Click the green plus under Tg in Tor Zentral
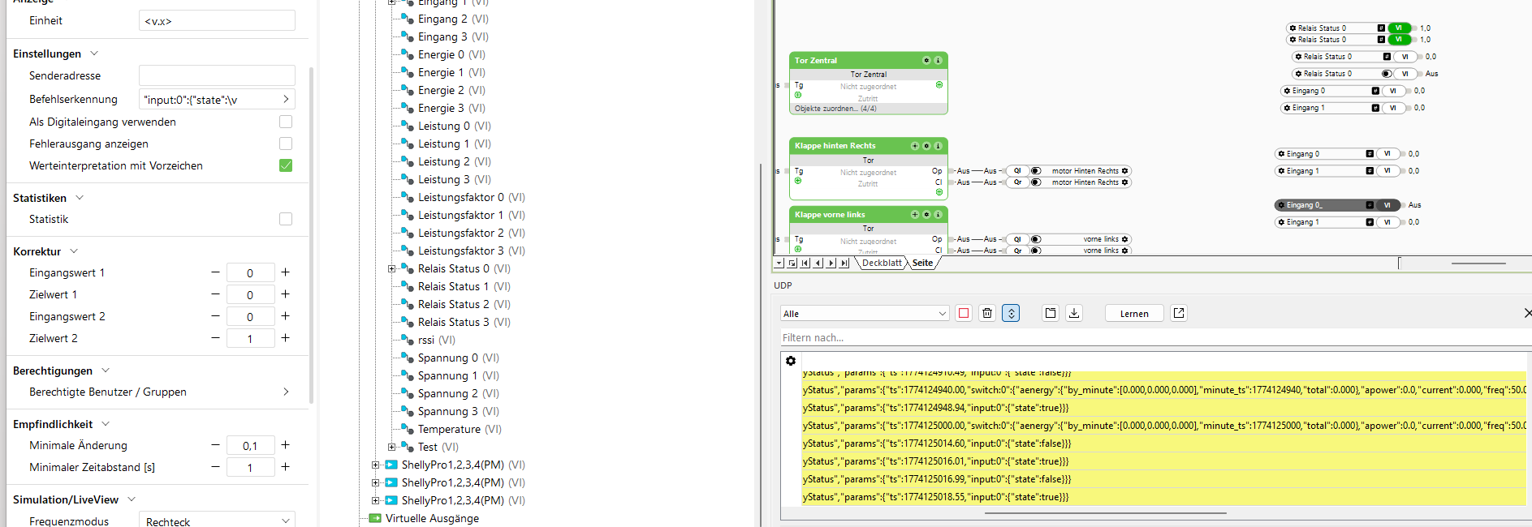 pyautogui.click(x=798, y=95)
